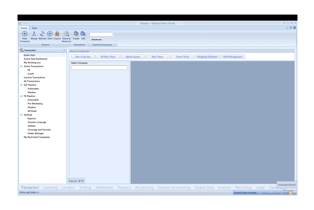Click the Advanced search button

(x=96, y=40)
